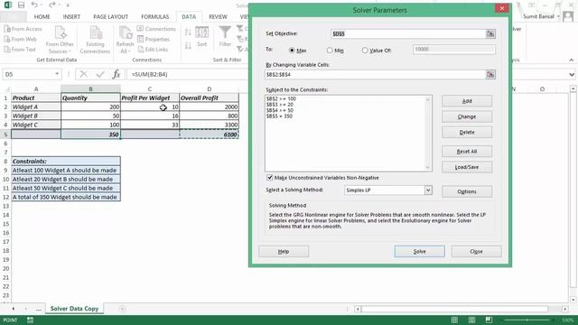Screen dimensions: 578x325
Task: Click the Set Objective input field
Action: point(408,34)
